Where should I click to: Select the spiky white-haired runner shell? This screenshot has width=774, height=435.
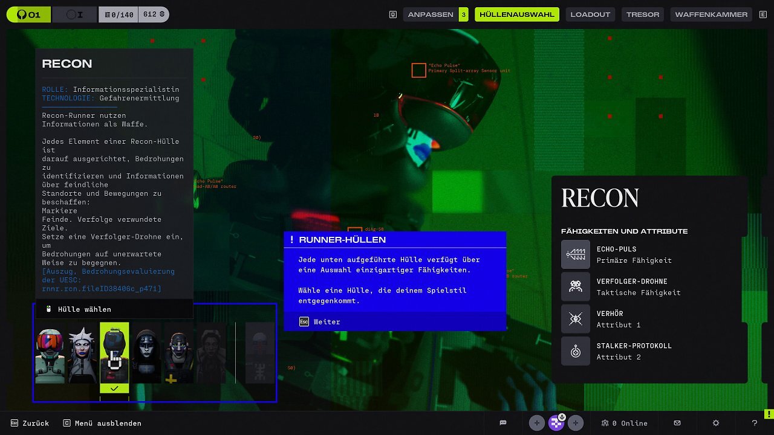point(82,353)
